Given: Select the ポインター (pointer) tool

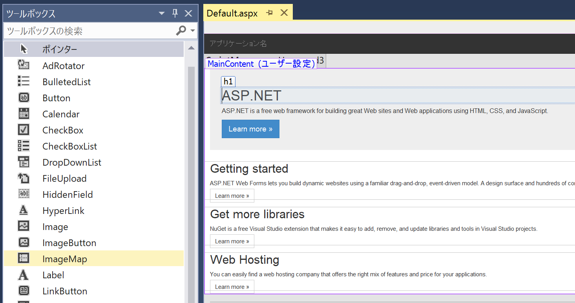Looking at the screenshot, I should click(60, 49).
